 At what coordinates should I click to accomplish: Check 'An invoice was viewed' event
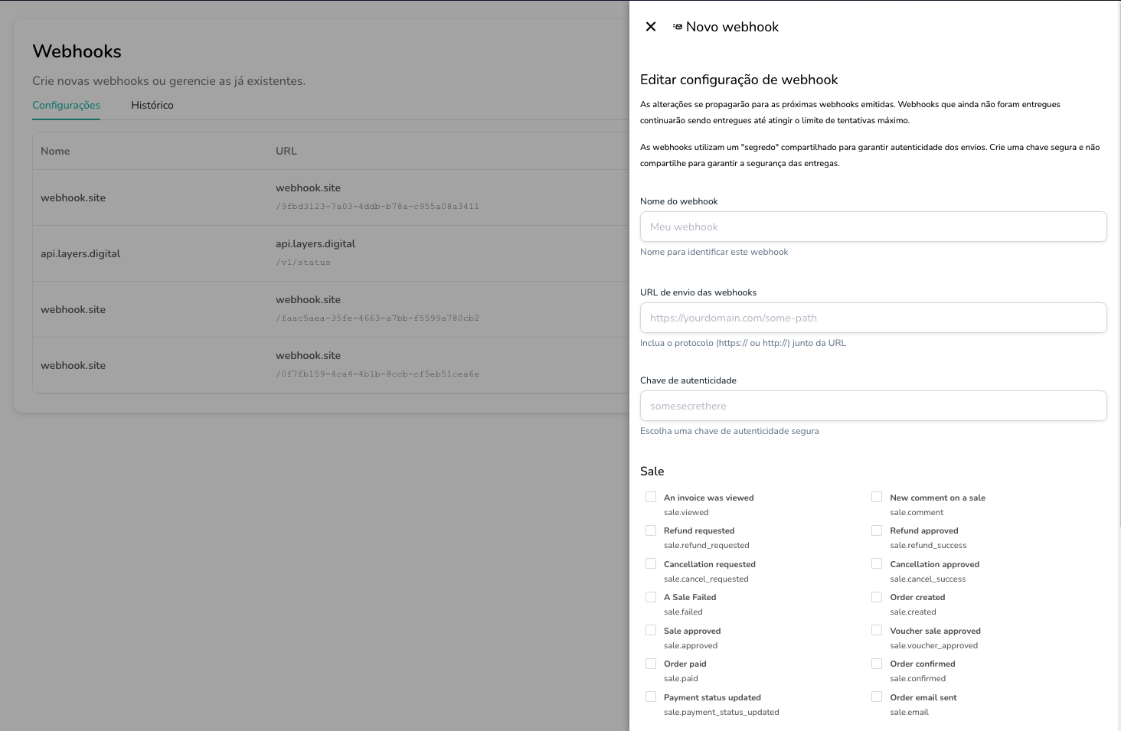tap(651, 497)
